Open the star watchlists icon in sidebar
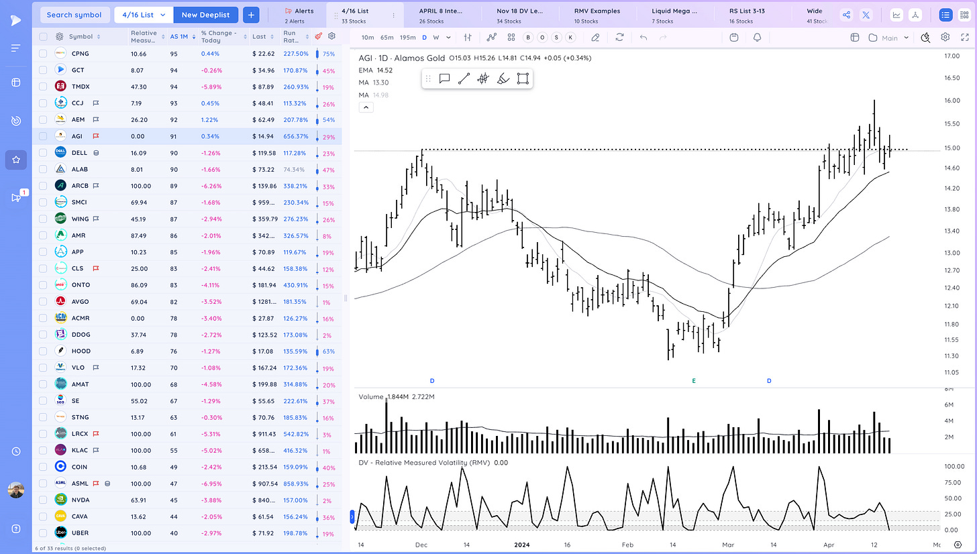This screenshot has height=554, width=977. pos(15,160)
